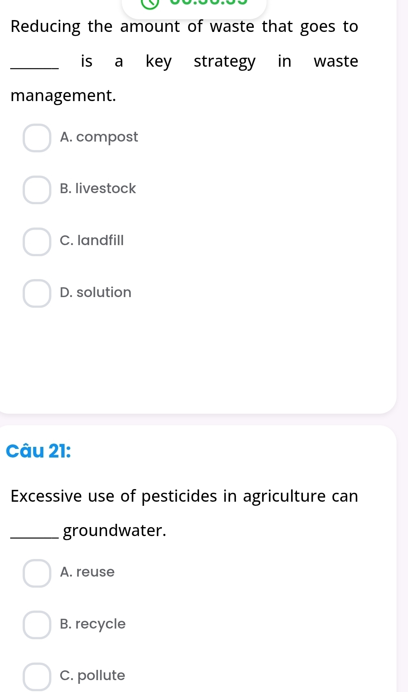Pick the recycle radio button
The image size is (408, 692).
pos(37,625)
